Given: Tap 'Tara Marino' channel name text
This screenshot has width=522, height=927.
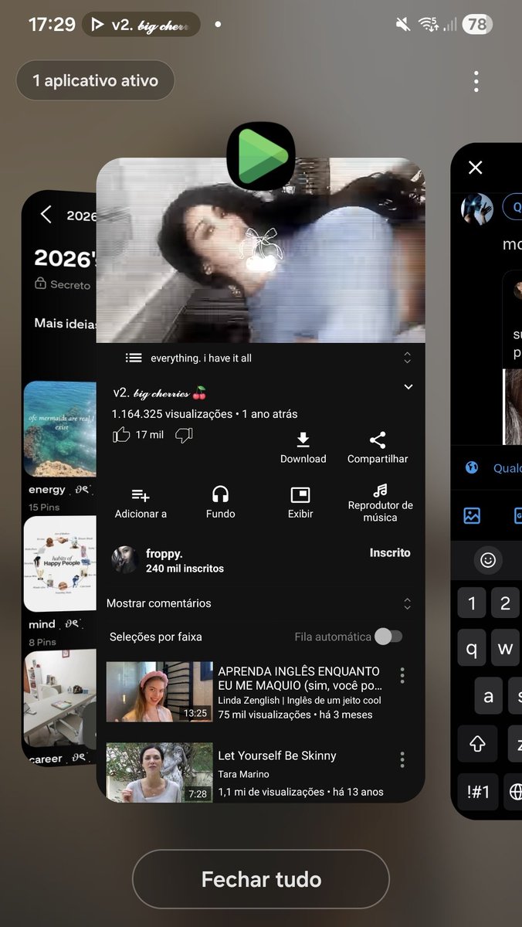Looking at the screenshot, I should click(244, 774).
